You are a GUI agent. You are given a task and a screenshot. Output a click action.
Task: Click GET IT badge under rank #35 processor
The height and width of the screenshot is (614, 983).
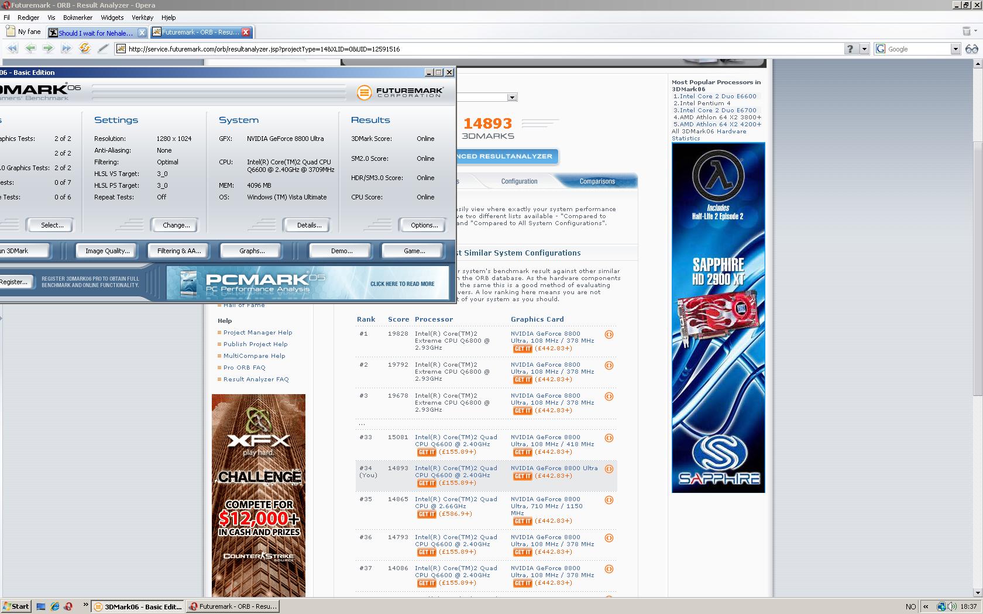coord(427,514)
